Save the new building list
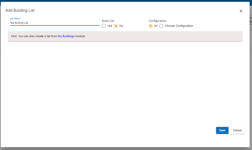The height and width of the screenshot is (150, 252). (x=222, y=130)
